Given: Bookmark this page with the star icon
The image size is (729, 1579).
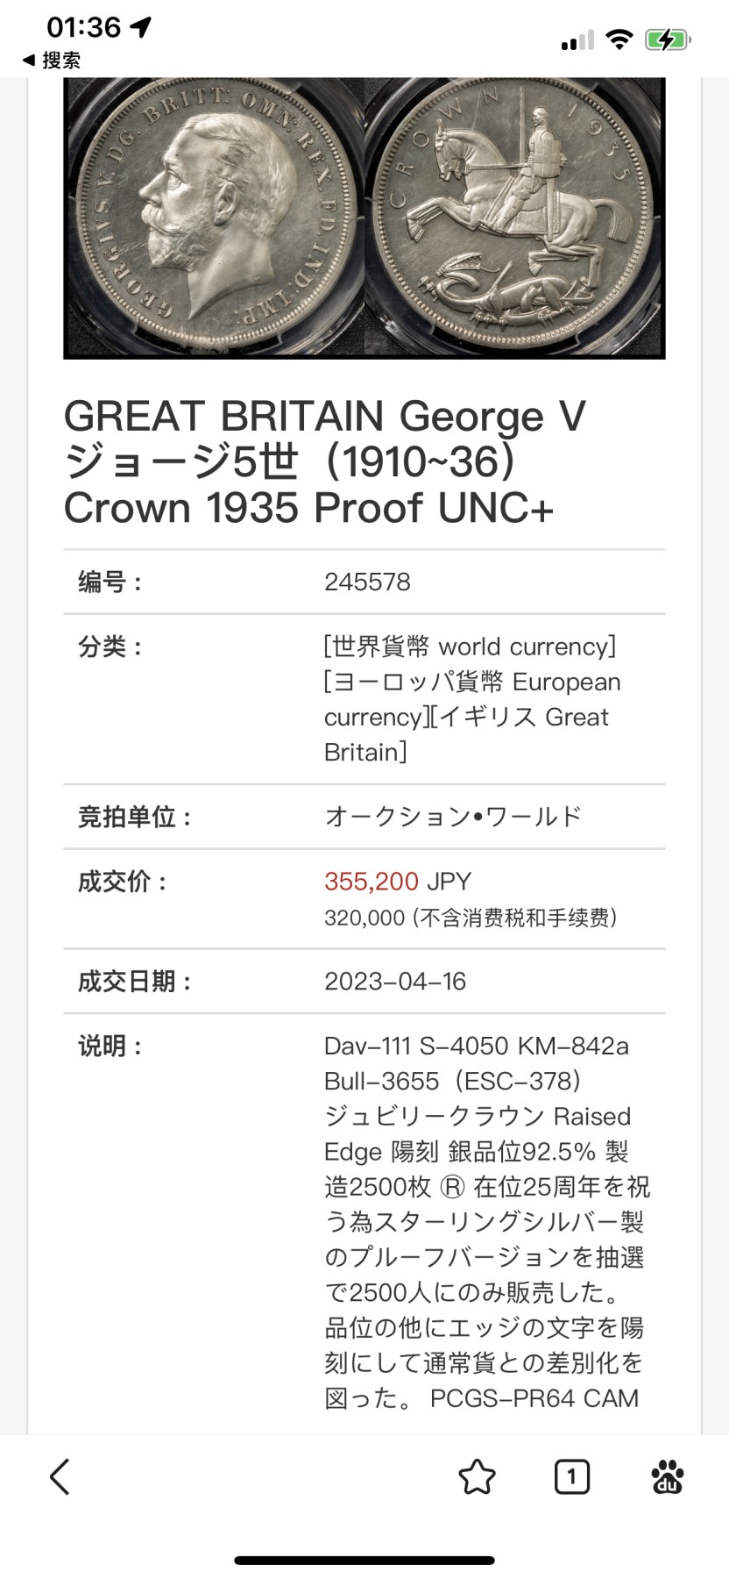Looking at the screenshot, I should [x=477, y=1477].
